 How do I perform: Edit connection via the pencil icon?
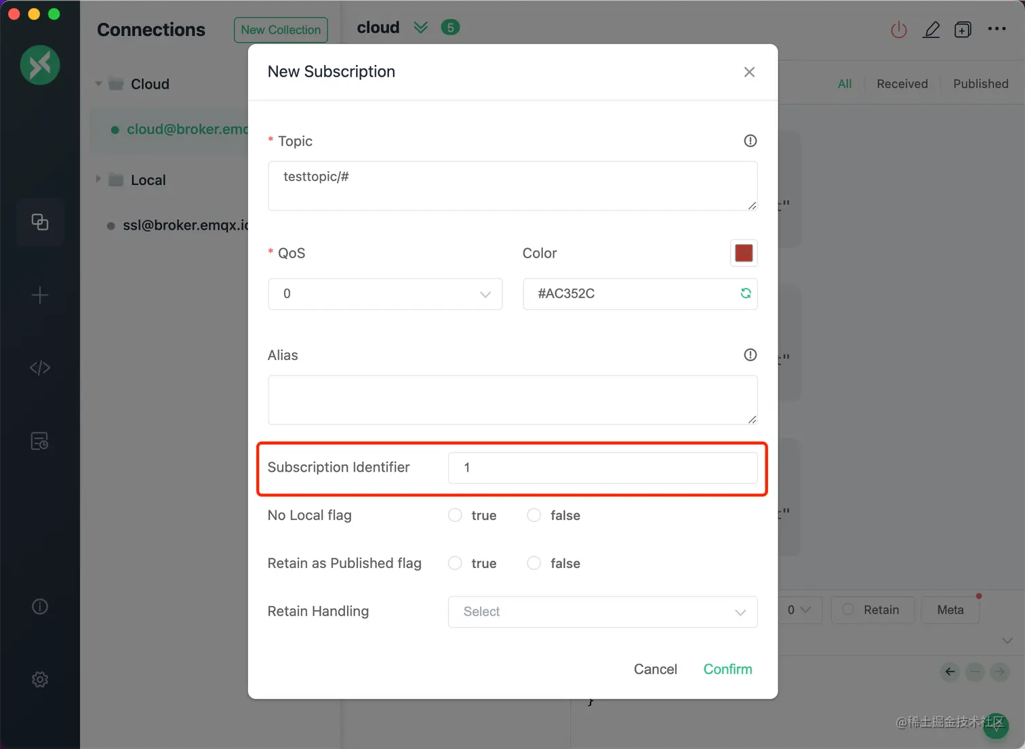931,30
